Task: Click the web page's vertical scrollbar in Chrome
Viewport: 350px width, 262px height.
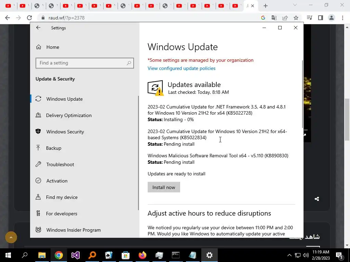Action: click(347, 119)
